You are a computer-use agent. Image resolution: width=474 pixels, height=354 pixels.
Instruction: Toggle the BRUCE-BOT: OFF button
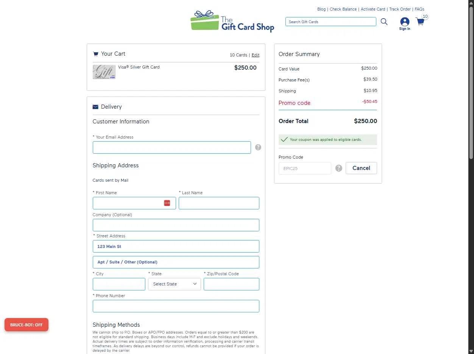27,324
